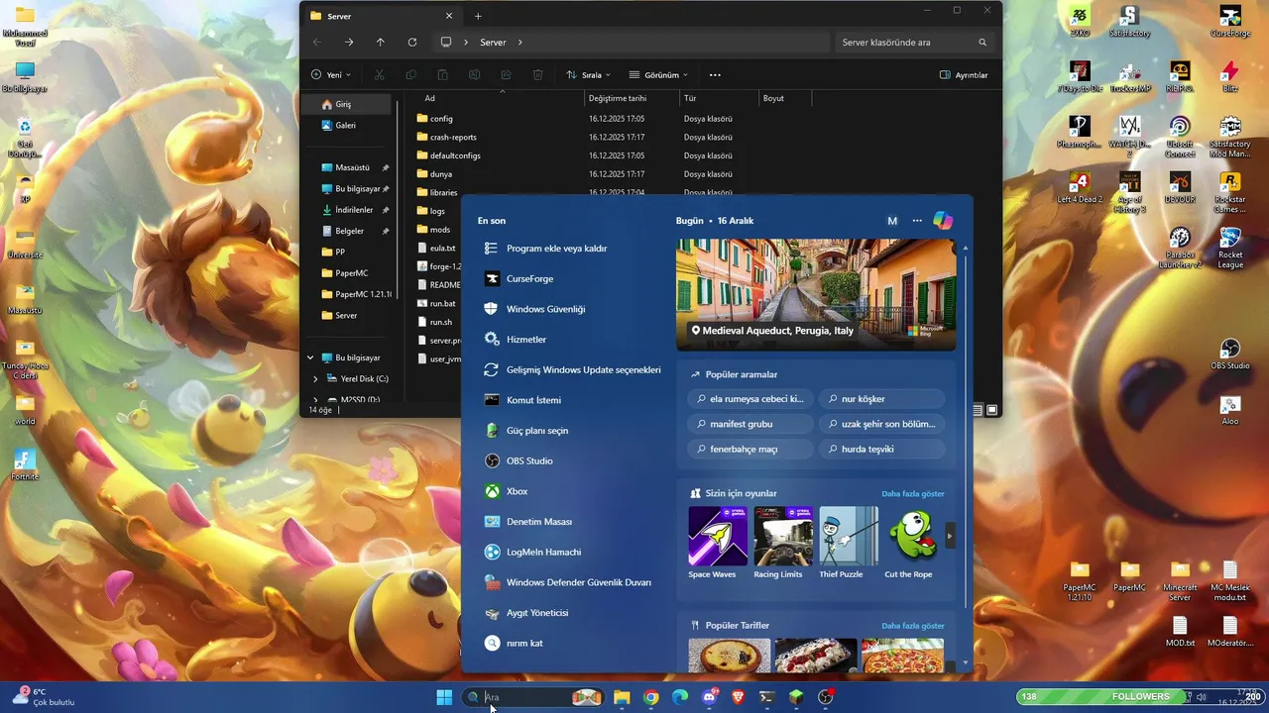1269x713 pixels.
Task: Open İndirilenler in the Explorer sidebar
Action: (354, 210)
